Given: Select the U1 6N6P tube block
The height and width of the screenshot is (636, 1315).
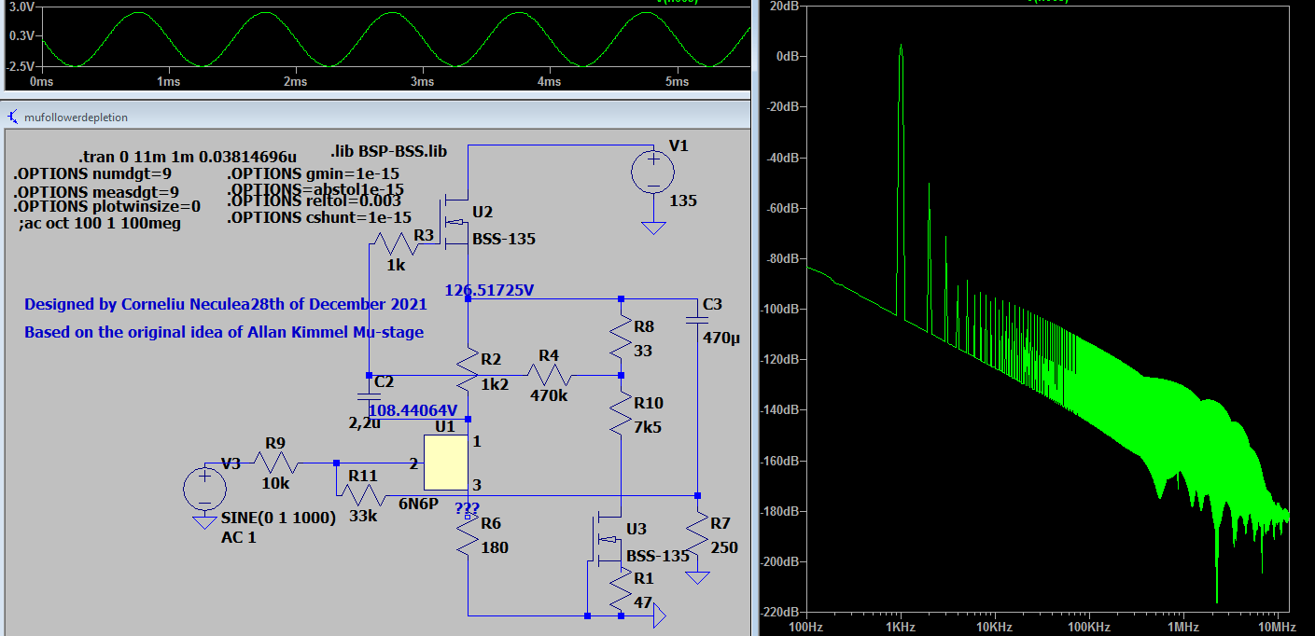Looking at the screenshot, I should [x=445, y=462].
